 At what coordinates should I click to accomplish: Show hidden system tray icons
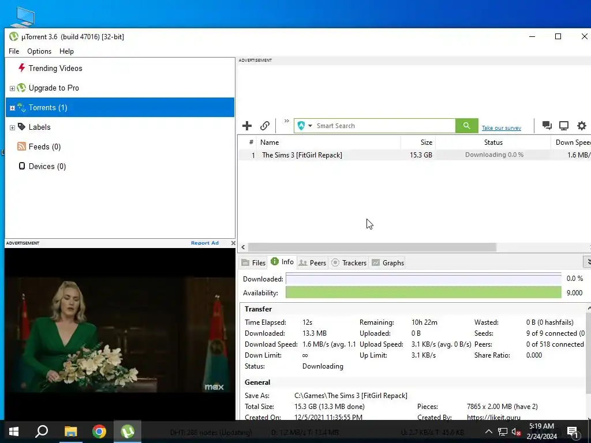(488, 431)
